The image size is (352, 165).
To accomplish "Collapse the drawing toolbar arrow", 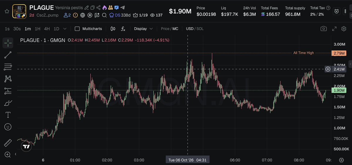I will tap(16, 154).
